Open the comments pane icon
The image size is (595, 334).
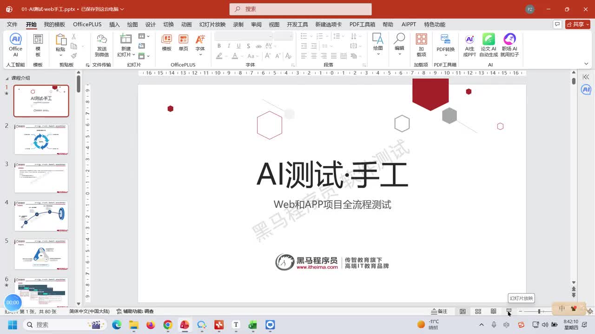557,24
